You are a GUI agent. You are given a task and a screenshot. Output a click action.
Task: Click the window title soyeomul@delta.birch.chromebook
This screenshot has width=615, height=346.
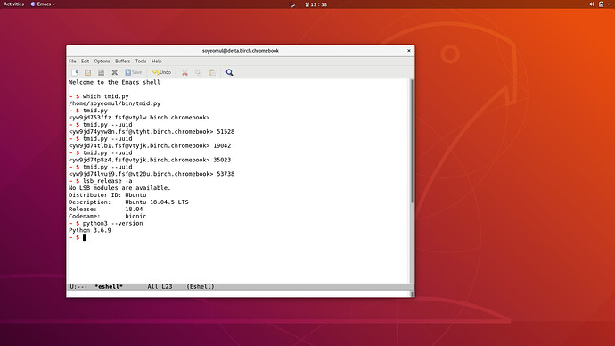coord(241,51)
